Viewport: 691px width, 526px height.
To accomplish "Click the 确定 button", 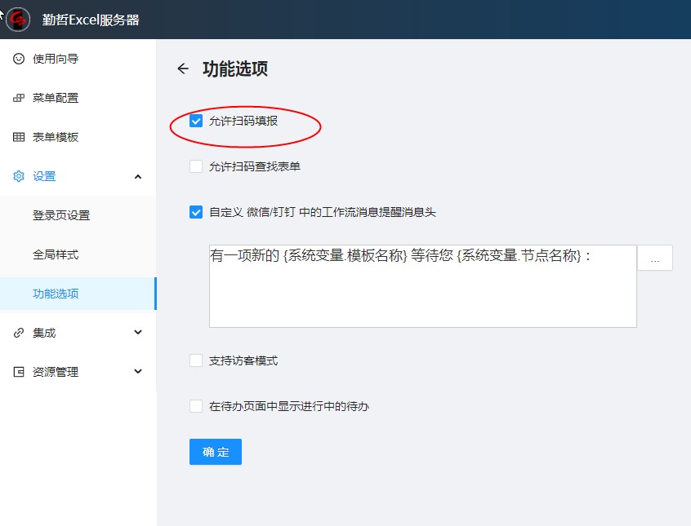I will (x=216, y=452).
